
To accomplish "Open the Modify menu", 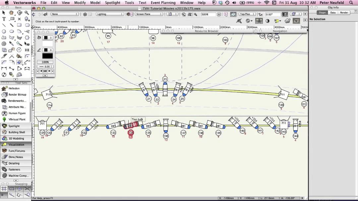I will click(80, 3).
